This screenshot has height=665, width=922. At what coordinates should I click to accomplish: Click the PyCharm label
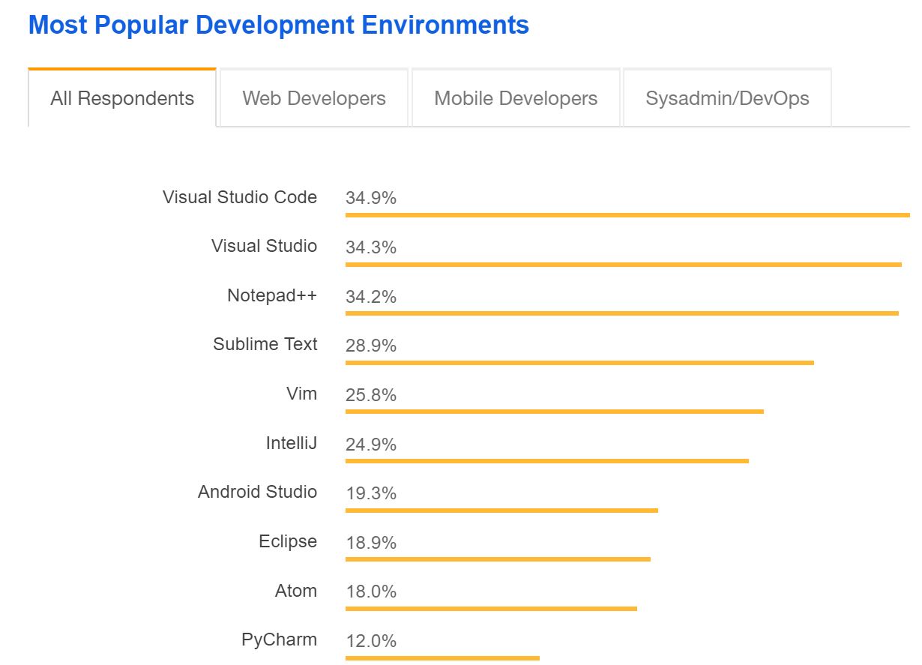click(279, 640)
